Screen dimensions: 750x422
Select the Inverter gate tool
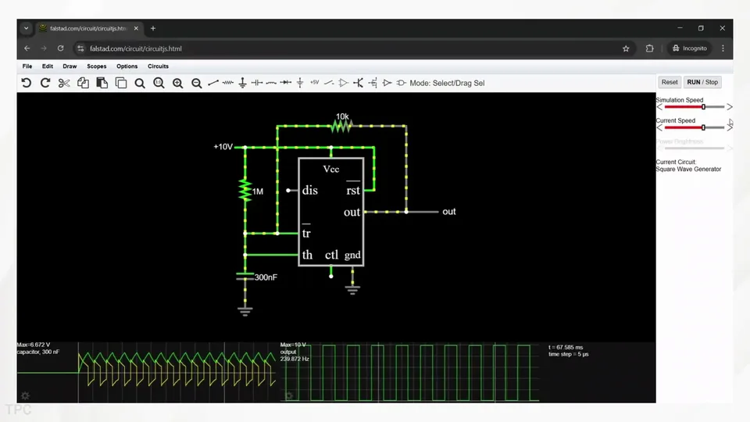[x=387, y=83]
